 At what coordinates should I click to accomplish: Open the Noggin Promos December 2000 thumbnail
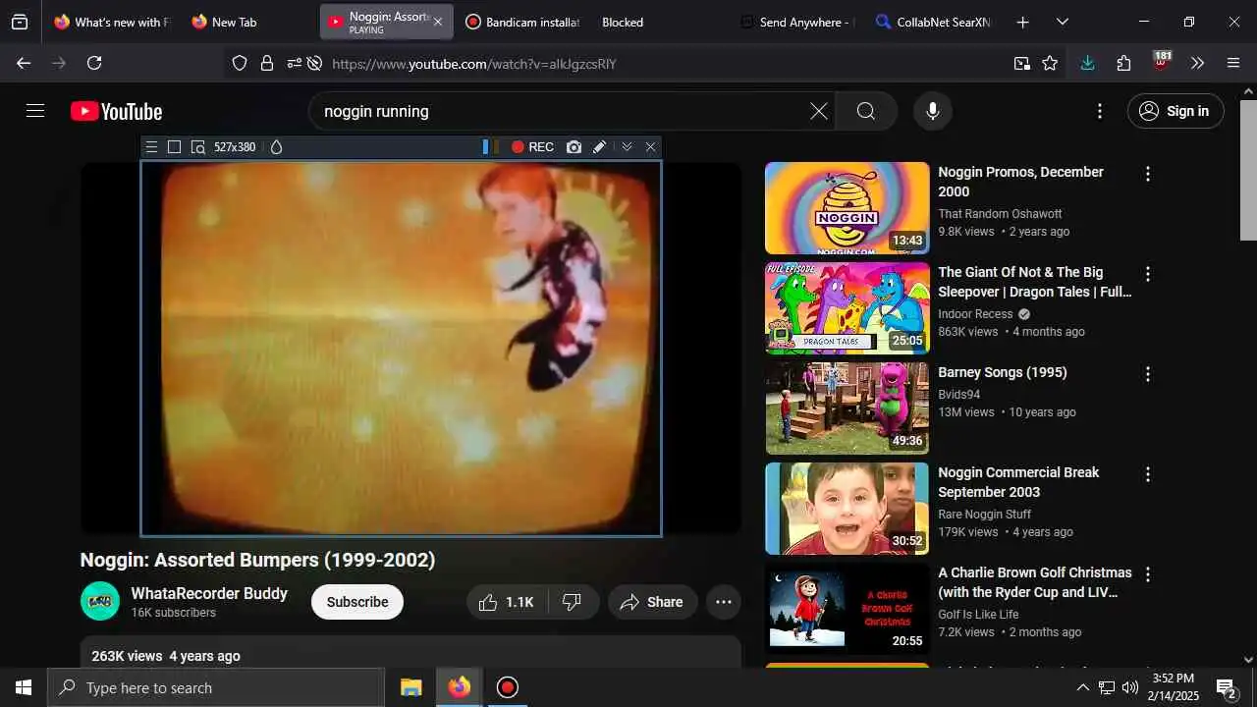[x=847, y=208]
